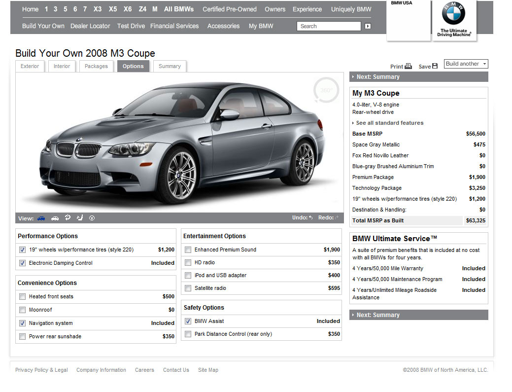
Task: Select the blue side-view car icon
Action: tap(41, 218)
